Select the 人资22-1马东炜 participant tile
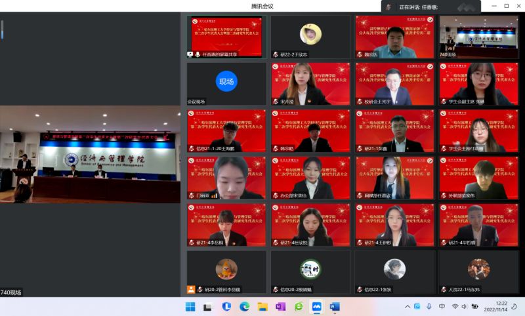Screen dimensions: 525x316 (x=478, y=271)
